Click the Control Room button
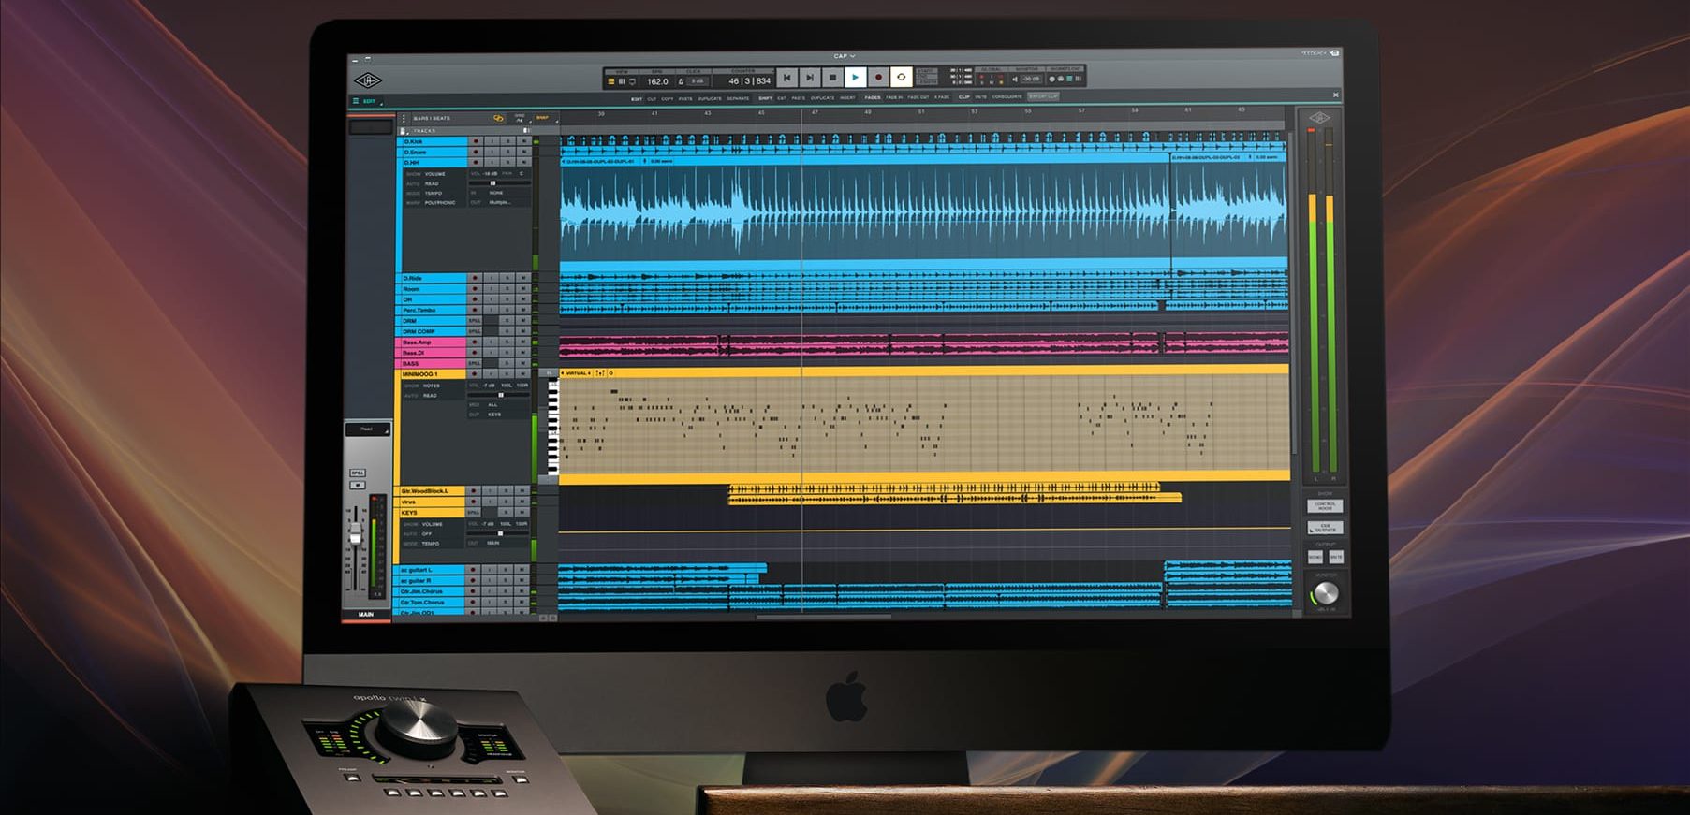The width and height of the screenshot is (1690, 815). tap(1325, 506)
